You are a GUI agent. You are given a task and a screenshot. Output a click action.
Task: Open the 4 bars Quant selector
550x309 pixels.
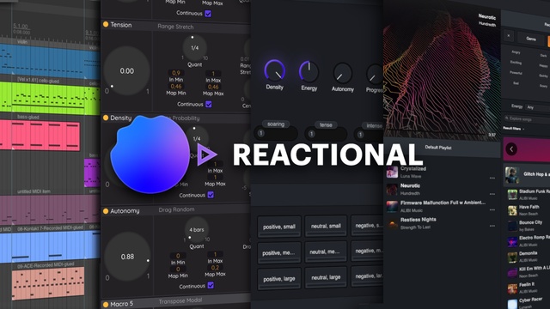pos(197,230)
